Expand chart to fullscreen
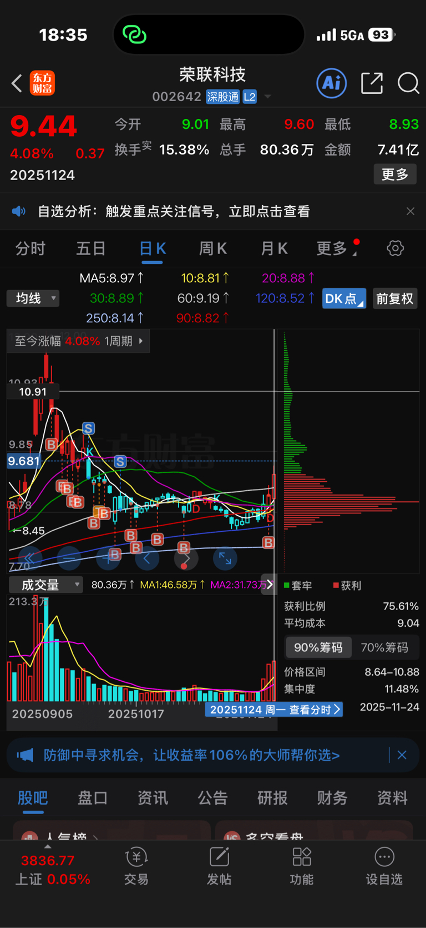Screen dimensions: 426x928 [225, 558]
